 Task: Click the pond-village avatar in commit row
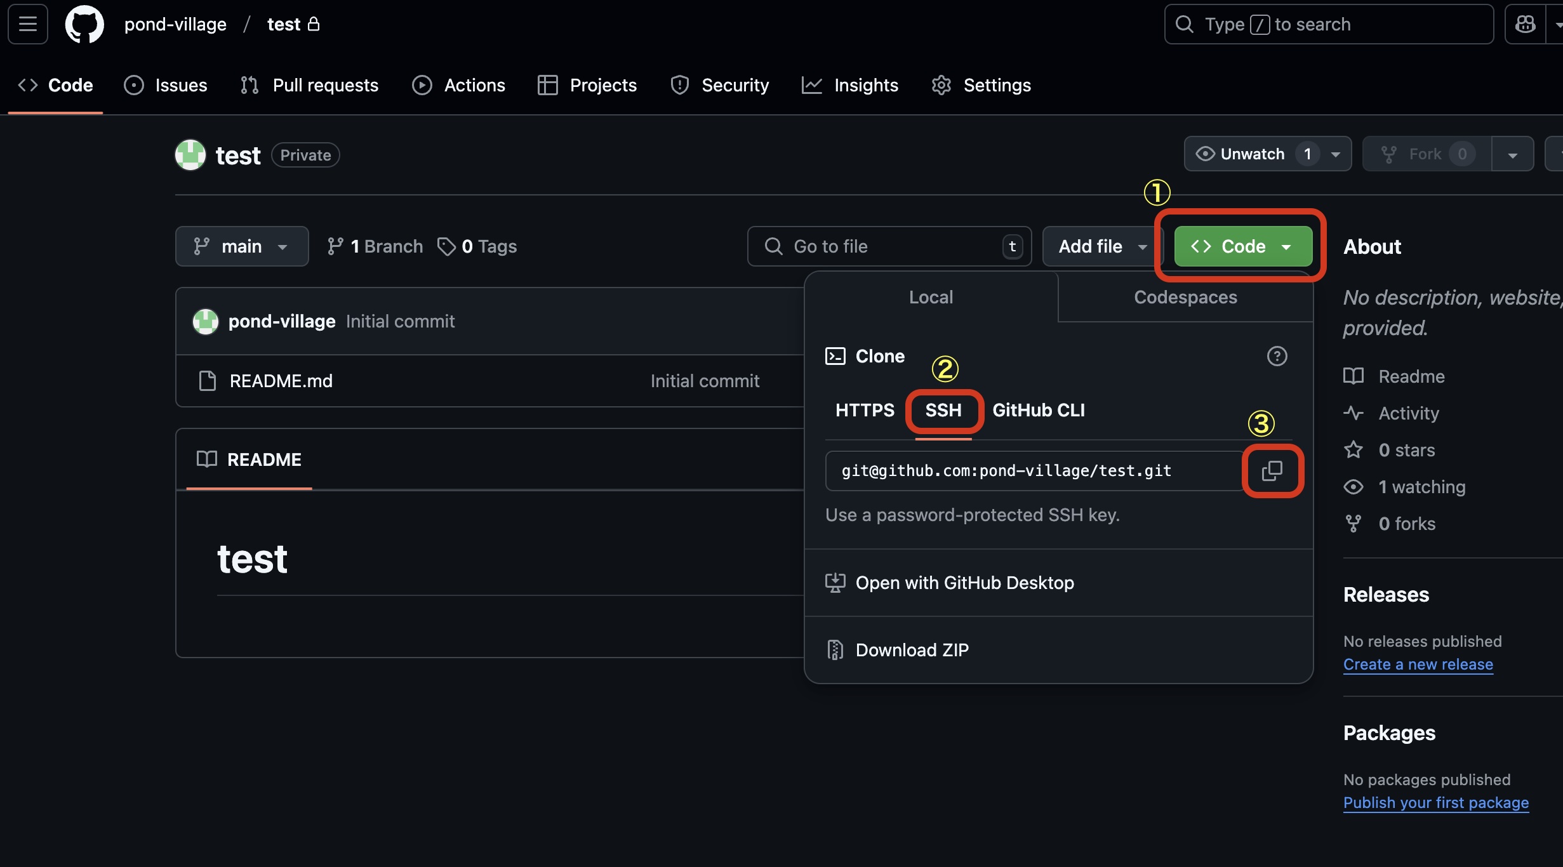coord(205,321)
